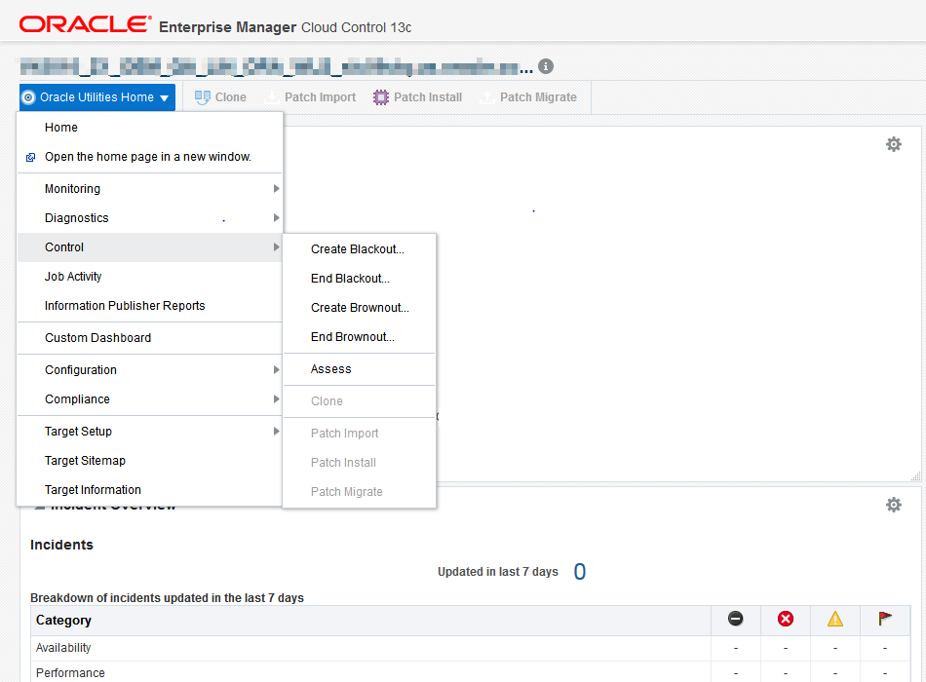Viewport: 926px width, 682px height.
Task: Click the Clone toolbar label
Action: coord(231,97)
